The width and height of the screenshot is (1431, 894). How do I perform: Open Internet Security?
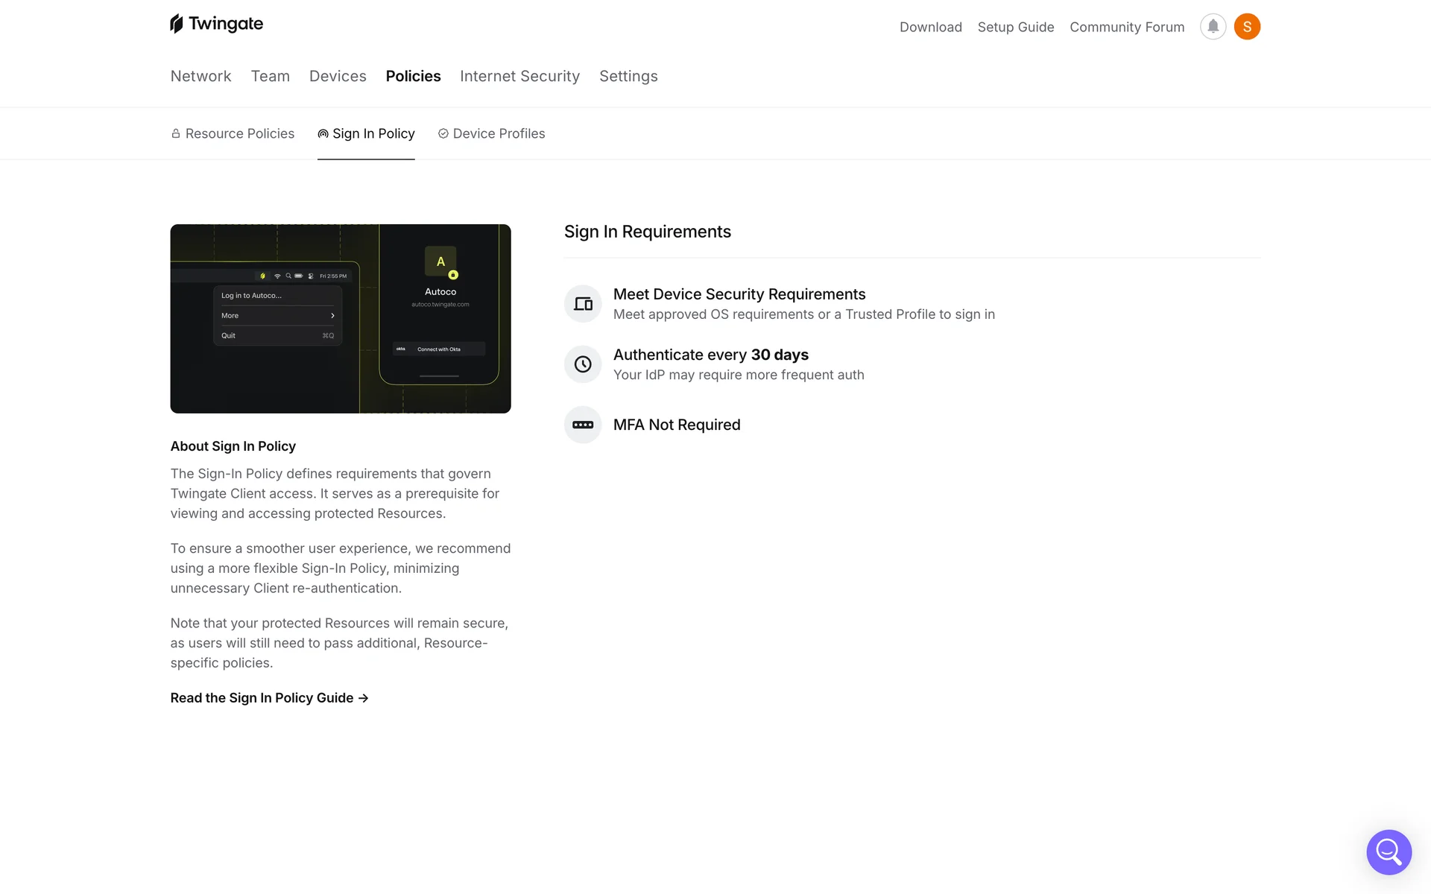click(519, 76)
